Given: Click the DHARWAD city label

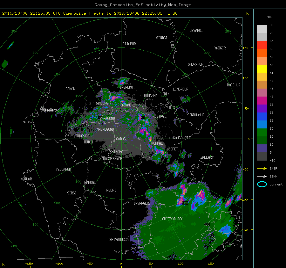Looking at the screenshot, I should tap(83, 136).
